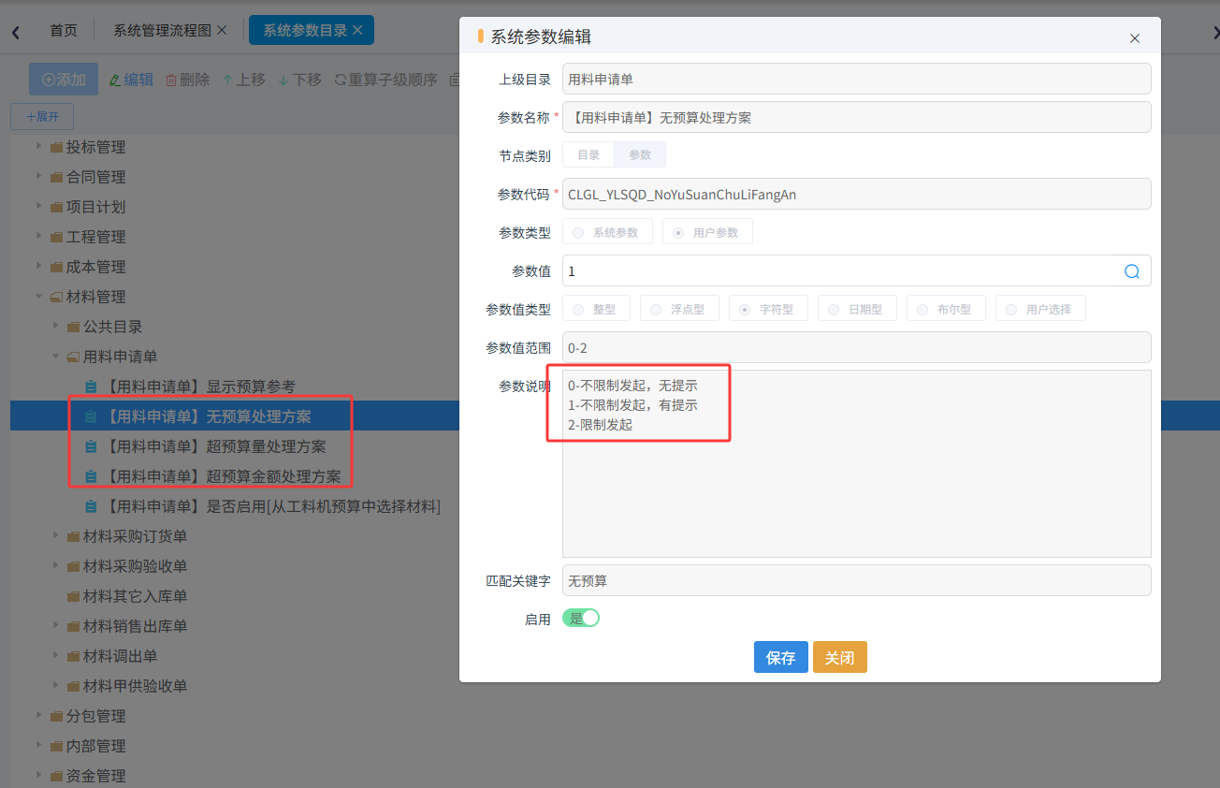This screenshot has width=1220, height=788.
Task: Switch to the 系统管理流程图 tab
Action: (163, 30)
